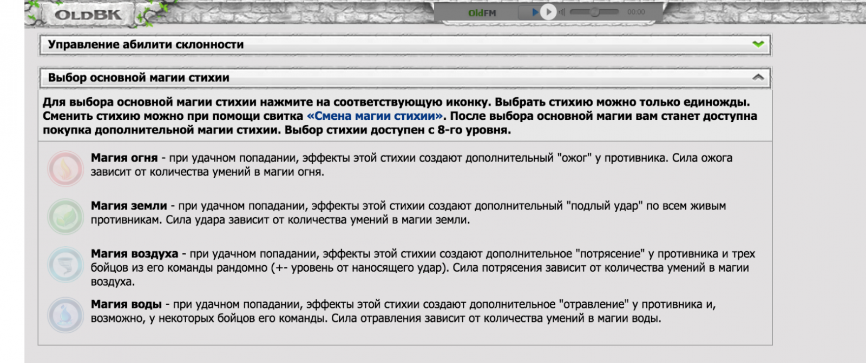The width and height of the screenshot is (866, 363).
Task: Click the Управление абилити склонности header title
Action: 146,45
